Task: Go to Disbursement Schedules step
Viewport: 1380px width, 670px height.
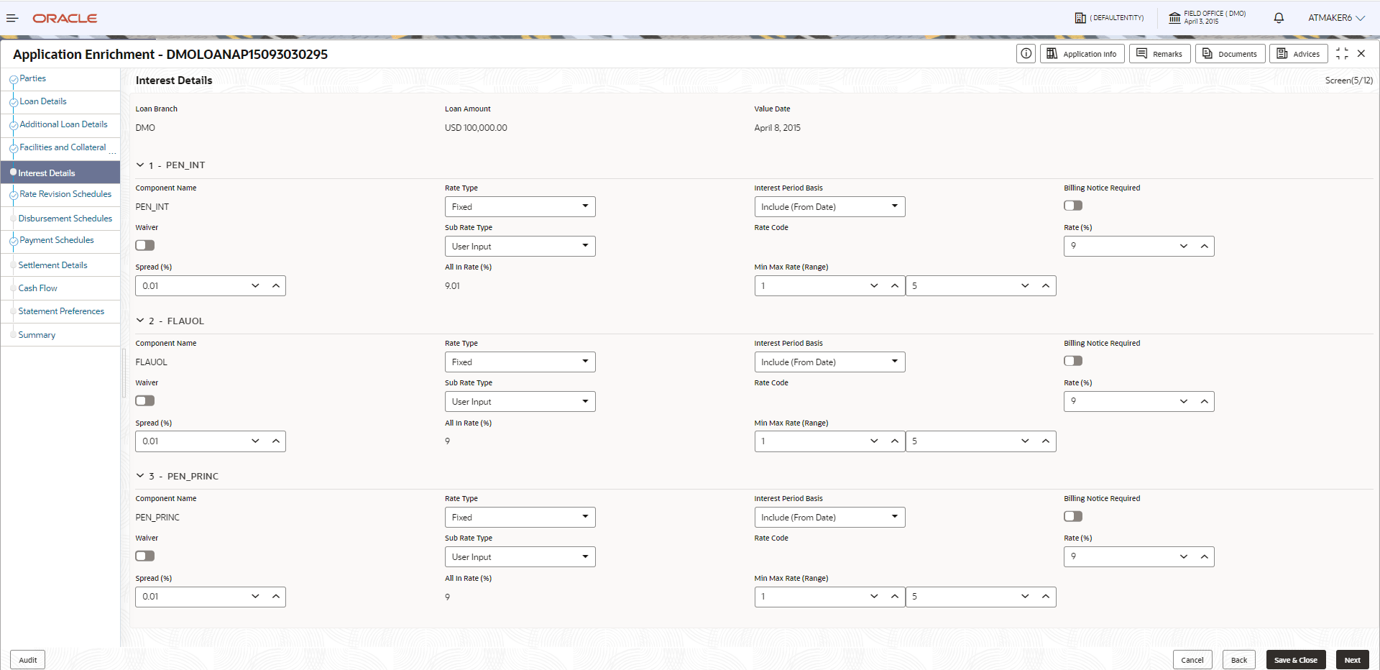Action: coord(65,219)
